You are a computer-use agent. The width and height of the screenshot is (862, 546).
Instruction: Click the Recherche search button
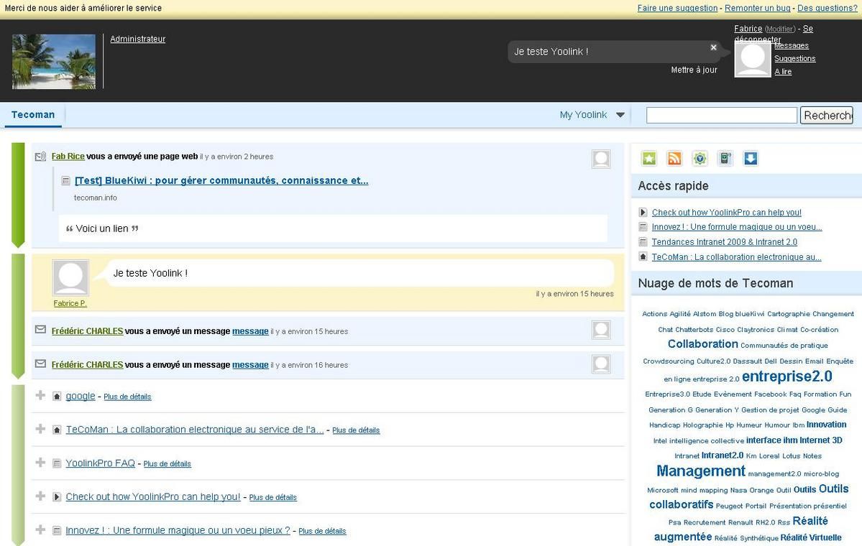pyautogui.click(x=826, y=116)
